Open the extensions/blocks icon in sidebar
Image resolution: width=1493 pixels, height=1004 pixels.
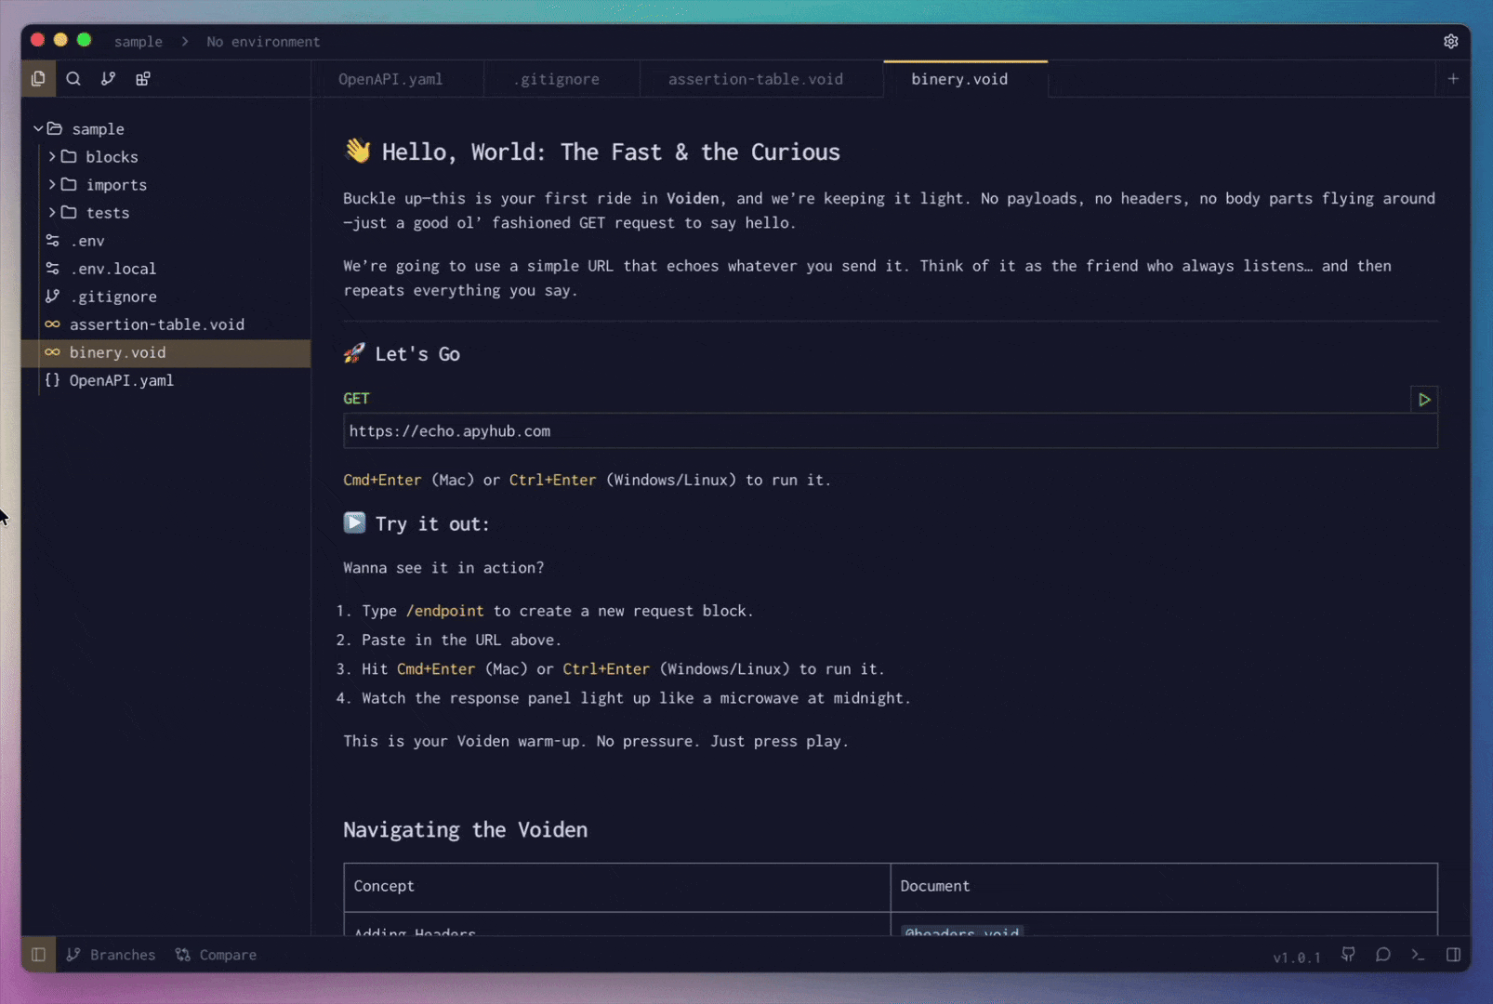click(142, 79)
